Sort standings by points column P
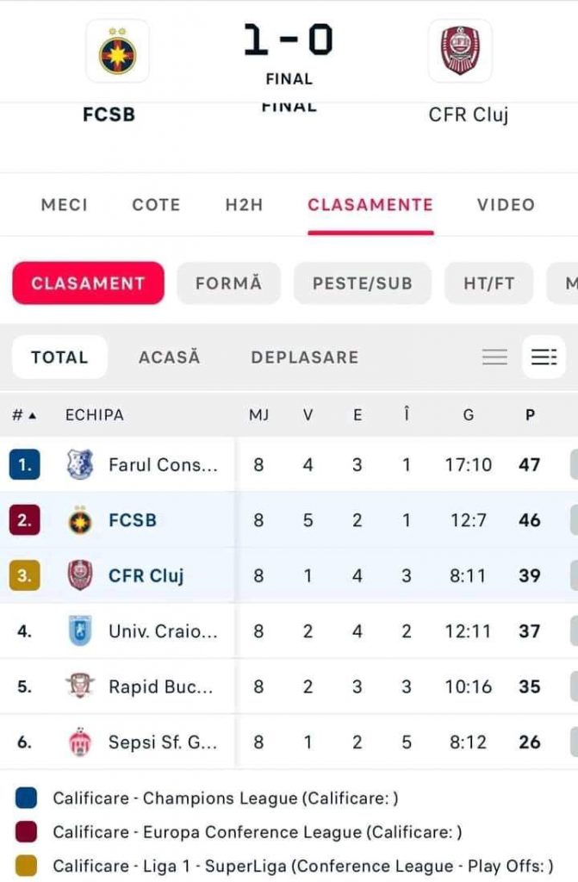578x882 pixels. (530, 415)
